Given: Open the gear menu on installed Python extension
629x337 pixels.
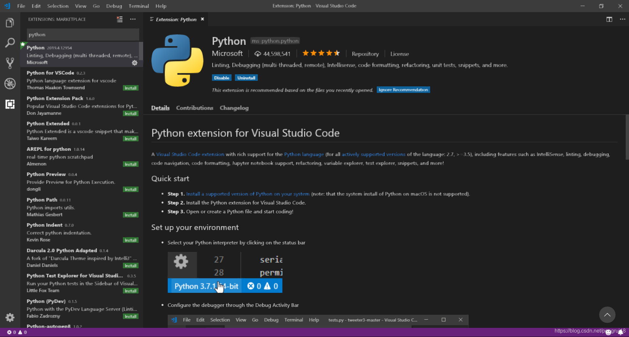Looking at the screenshot, I should point(134,63).
